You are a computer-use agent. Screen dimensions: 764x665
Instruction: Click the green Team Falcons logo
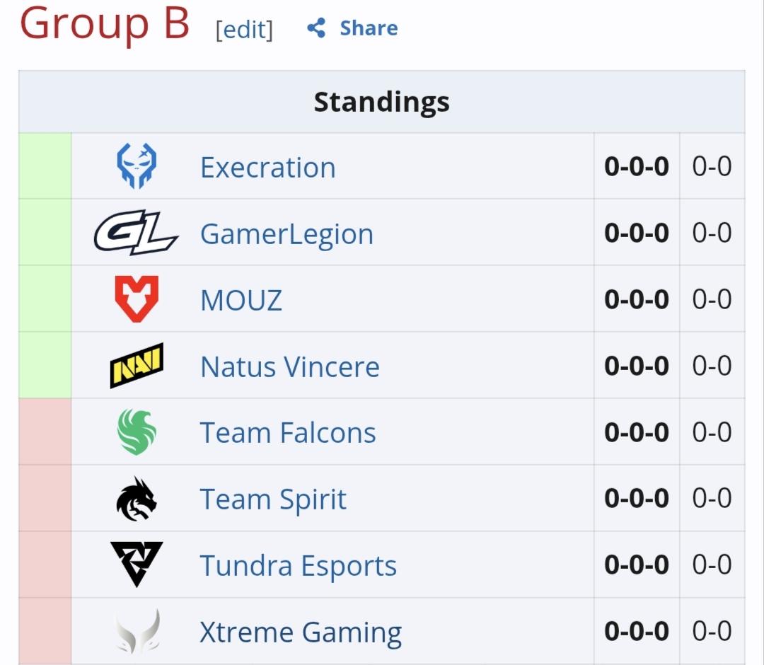point(137,432)
